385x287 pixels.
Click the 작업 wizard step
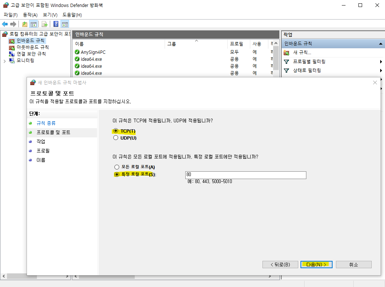[x=41, y=142]
